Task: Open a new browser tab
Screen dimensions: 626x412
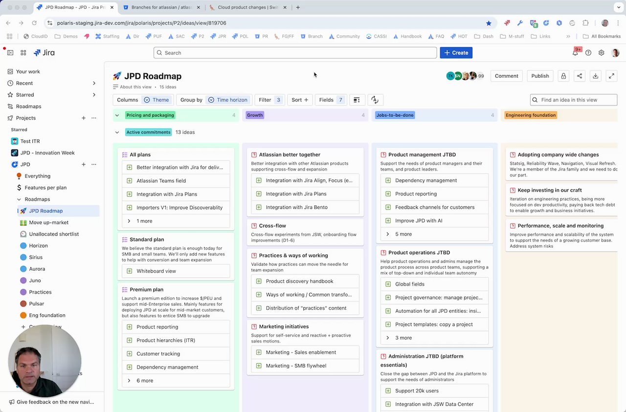Action: [x=298, y=7]
